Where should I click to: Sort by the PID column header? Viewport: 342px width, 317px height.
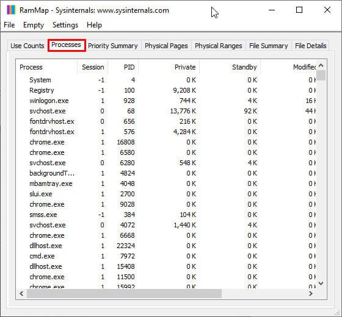pos(123,67)
